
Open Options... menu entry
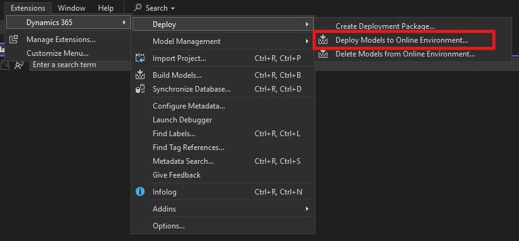click(223, 226)
